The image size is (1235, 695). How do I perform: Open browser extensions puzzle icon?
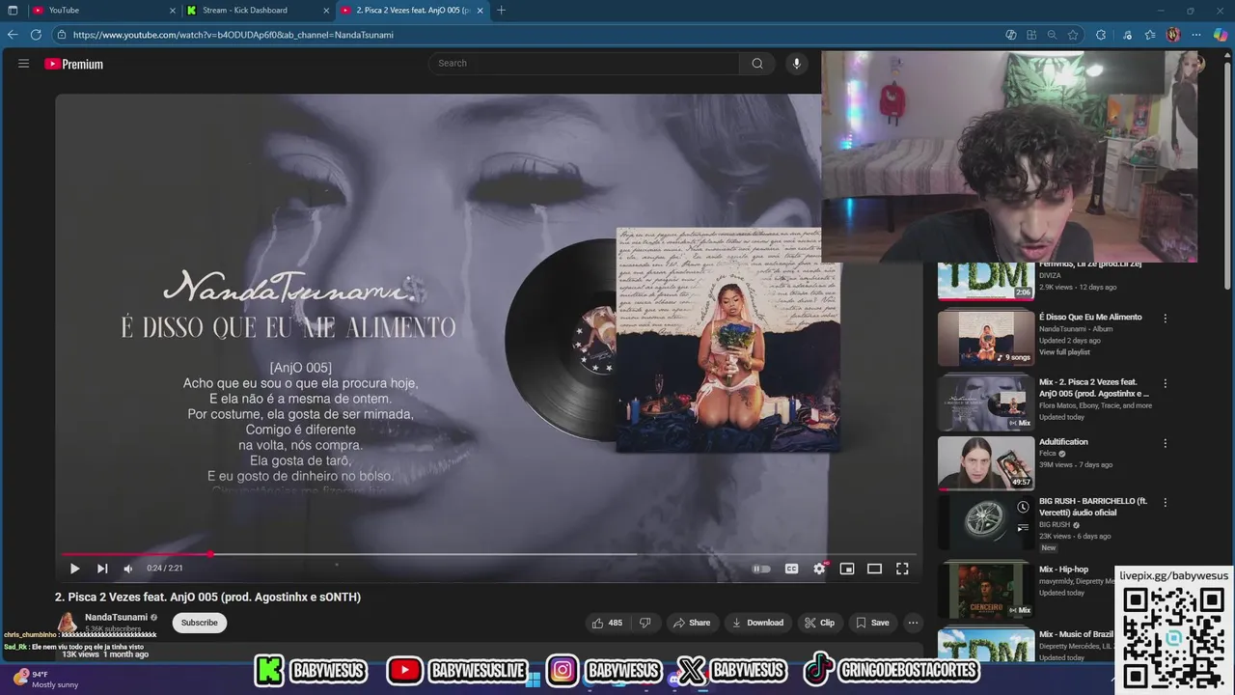1101,35
